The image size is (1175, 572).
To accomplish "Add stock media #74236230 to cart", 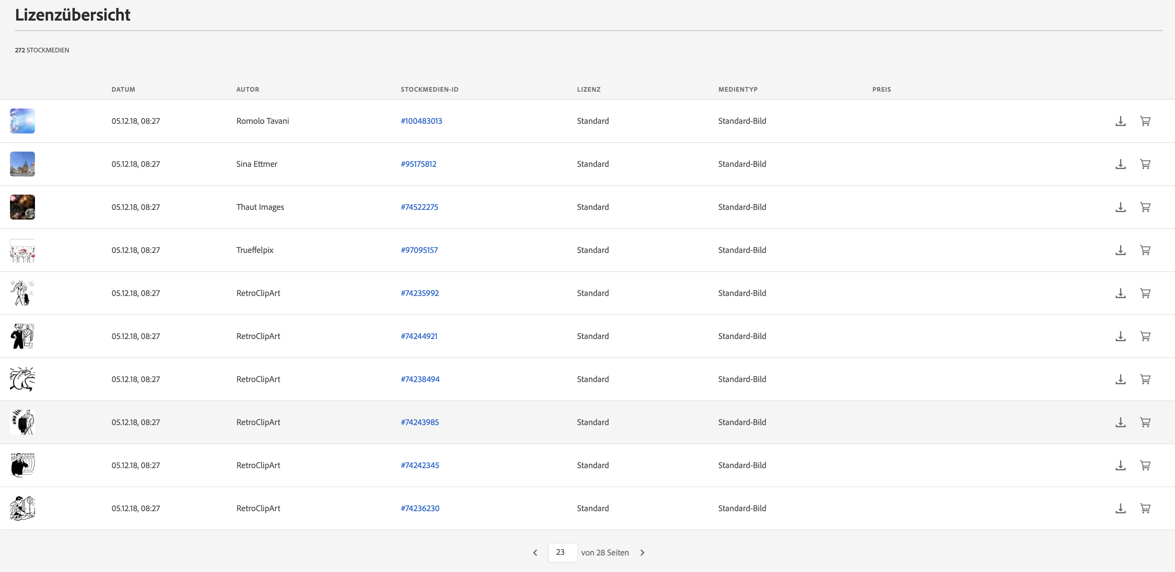I will [x=1145, y=509].
